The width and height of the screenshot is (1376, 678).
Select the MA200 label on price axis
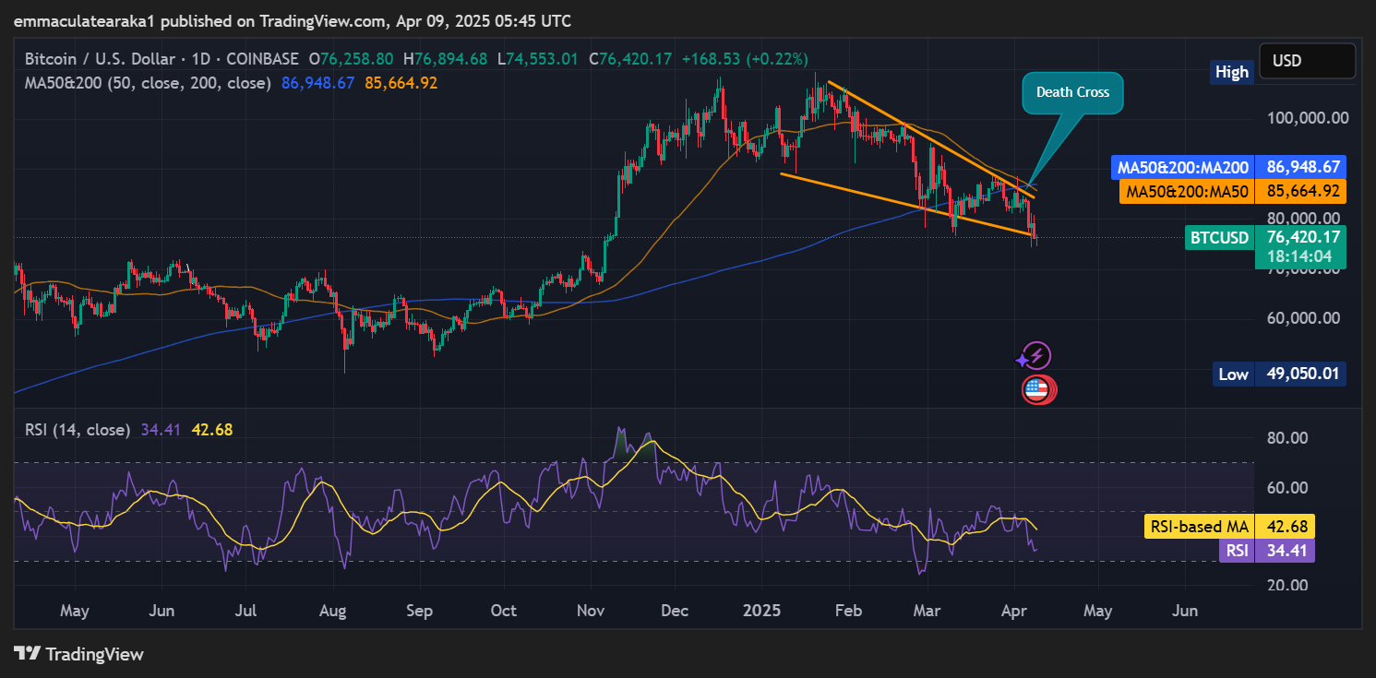pos(1227,168)
